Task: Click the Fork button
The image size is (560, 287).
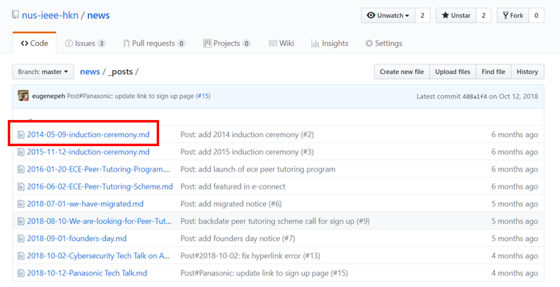Action: click(513, 16)
